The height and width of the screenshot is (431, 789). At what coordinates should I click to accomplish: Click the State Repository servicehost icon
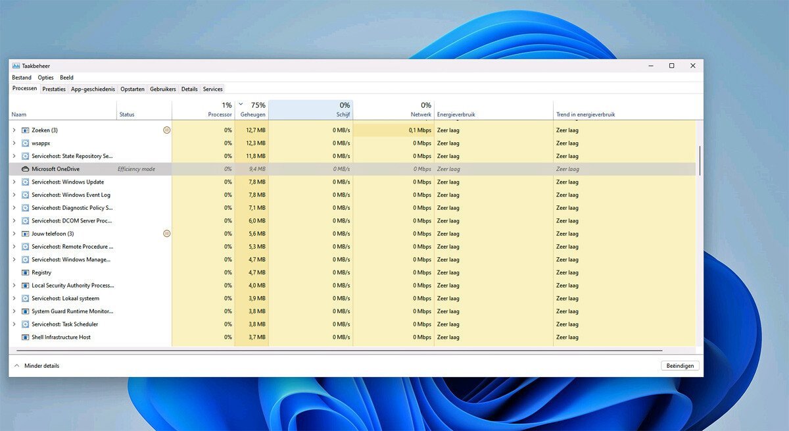(x=26, y=156)
